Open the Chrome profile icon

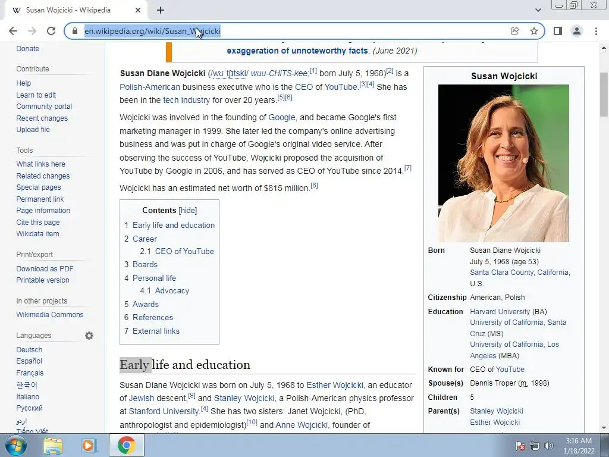click(x=577, y=31)
